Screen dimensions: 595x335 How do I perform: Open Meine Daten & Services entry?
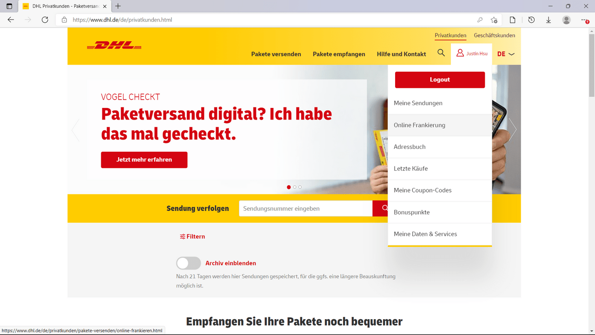click(x=440, y=234)
